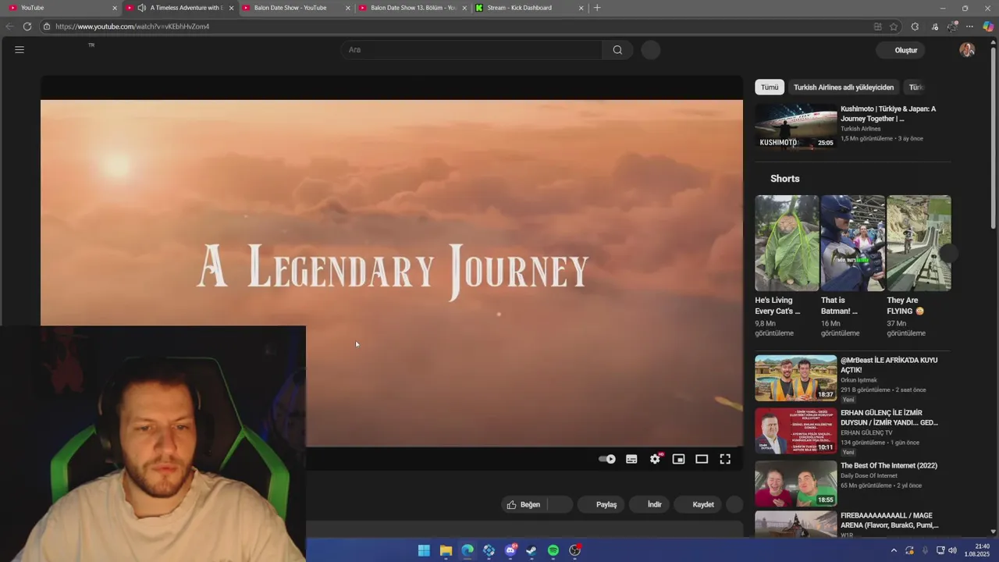Click the YouTube search magnifier button
This screenshot has height=562, width=999.
617,50
